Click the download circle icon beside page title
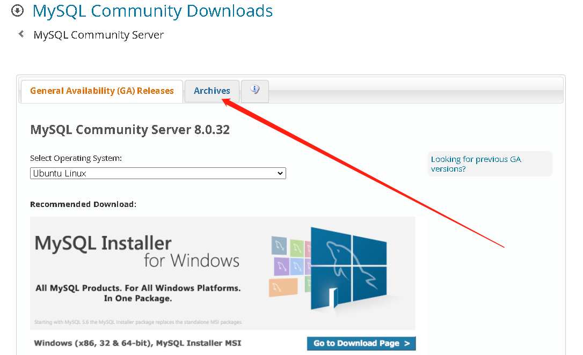The height and width of the screenshot is (355, 583). point(18,11)
